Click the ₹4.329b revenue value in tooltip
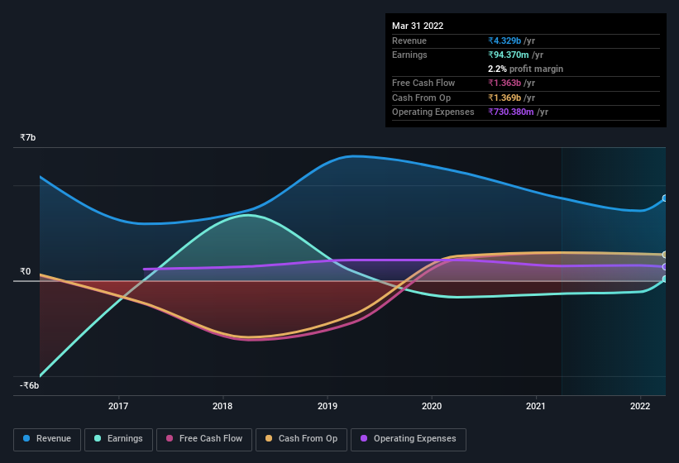The width and height of the screenshot is (679, 463). pos(504,41)
